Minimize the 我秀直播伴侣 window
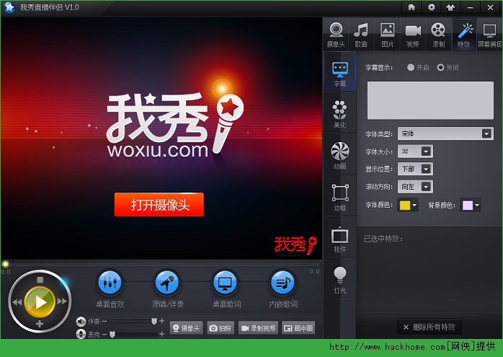Image resolution: width=503 pixels, height=357 pixels. coord(471,7)
